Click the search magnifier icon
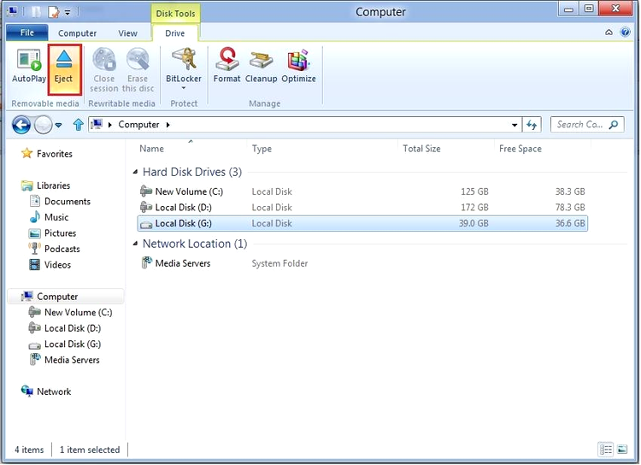641x465 pixels. click(x=613, y=125)
